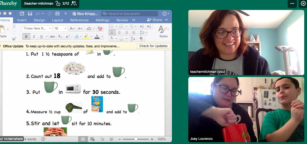Viewport: 307px width, 144px height.
Task: Open highlight color dropdown arrow
Action: [x=91, y=37]
